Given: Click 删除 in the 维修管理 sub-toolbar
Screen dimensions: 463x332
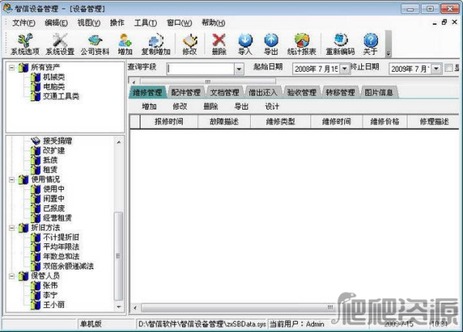Looking at the screenshot, I should coord(211,107).
